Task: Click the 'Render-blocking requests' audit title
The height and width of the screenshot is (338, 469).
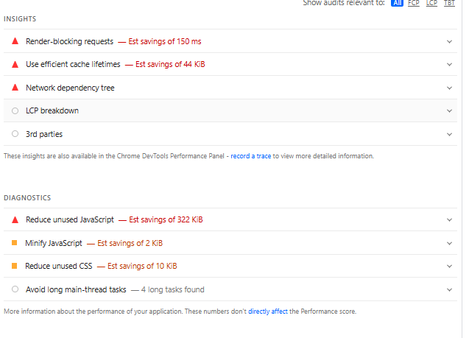Action: 70,41
